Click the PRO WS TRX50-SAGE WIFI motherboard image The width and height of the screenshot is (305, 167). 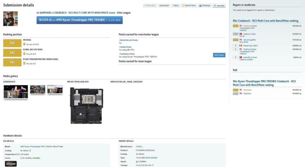tap(89, 105)
